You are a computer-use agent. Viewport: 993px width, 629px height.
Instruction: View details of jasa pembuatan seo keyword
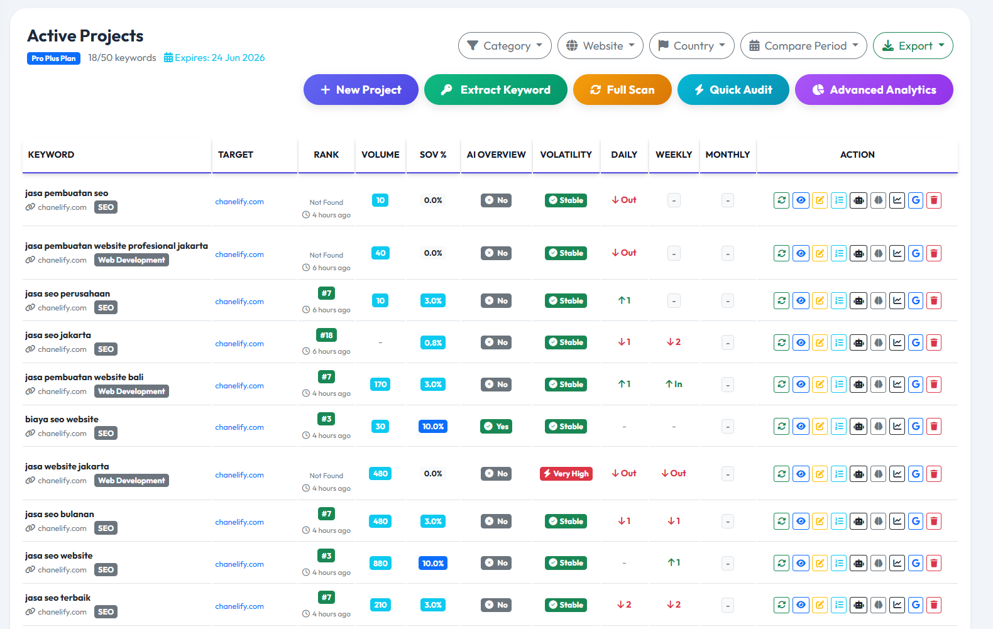[x=801, y=200]
